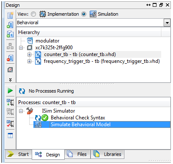Click the design properties chip icon
The height and width of the screenshot is (164, 173).
click(x=10, y=70)
